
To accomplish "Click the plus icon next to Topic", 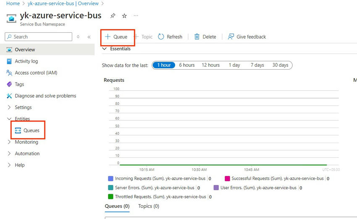I will 136,36.
